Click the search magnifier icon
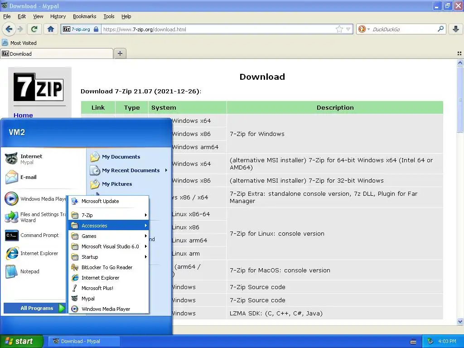Screen dimensions: 464x348 (440, 29)
